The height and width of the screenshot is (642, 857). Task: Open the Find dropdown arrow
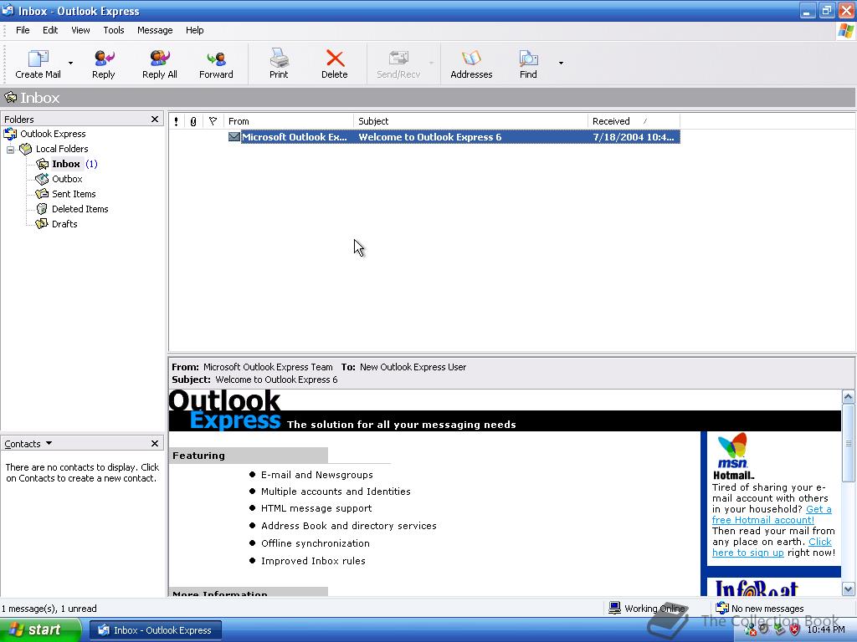561,63
